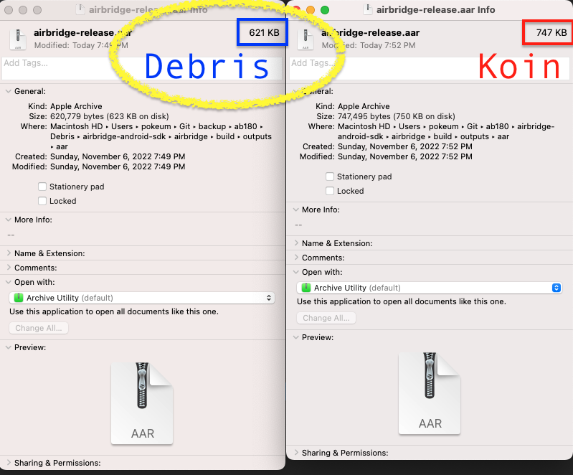This screenshot has width=573, height=475.
Task: Click airbridge-release.aar filename in right window header
Action: coord(371,32)
